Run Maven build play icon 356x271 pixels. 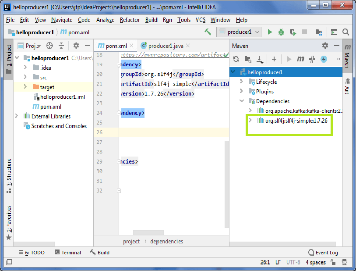point(289,59)
